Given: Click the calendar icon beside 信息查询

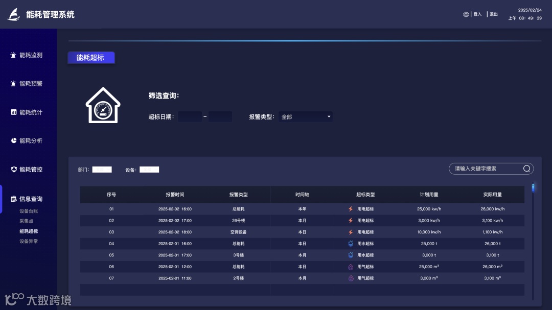Looking at the screenshot, I should (x=13, y=199).
